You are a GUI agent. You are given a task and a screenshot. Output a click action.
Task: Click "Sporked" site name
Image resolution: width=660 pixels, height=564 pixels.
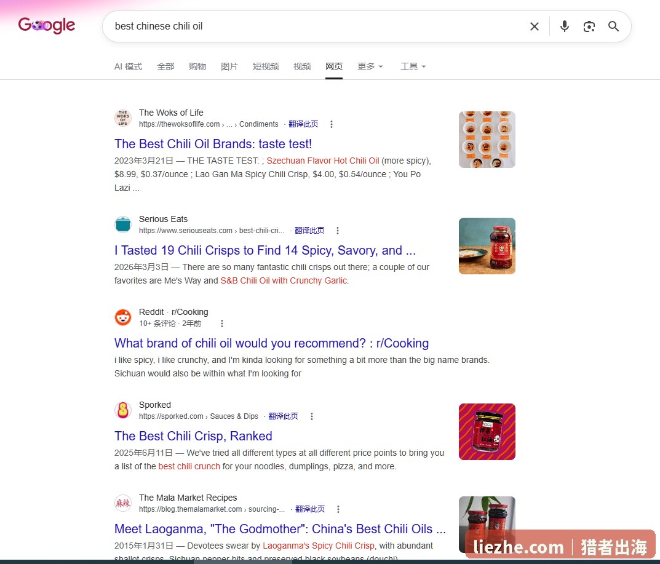(x=155, y=405)
